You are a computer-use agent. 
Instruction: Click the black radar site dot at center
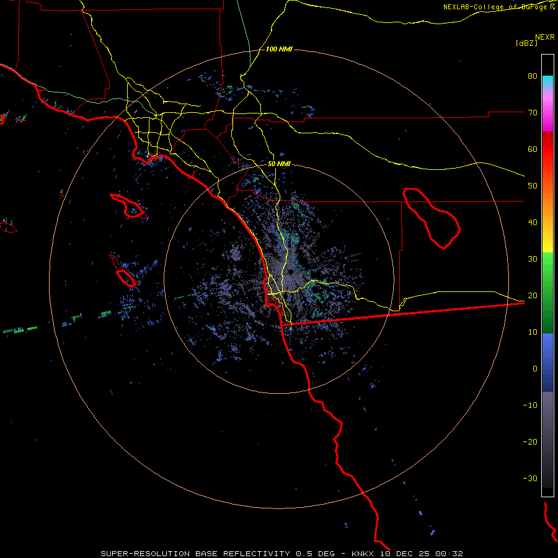291,272
